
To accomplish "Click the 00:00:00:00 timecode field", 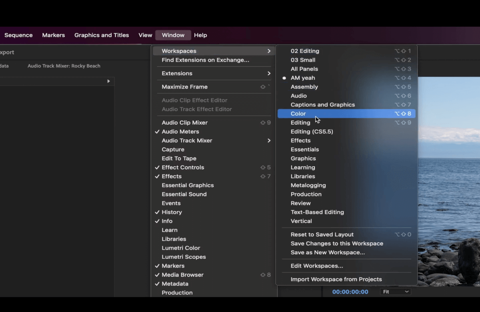I will coord(350,292).
